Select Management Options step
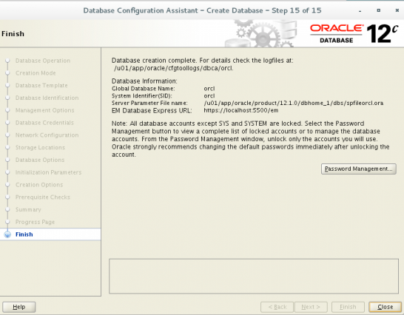Viewport: 404px width, 315px height. 45,110
